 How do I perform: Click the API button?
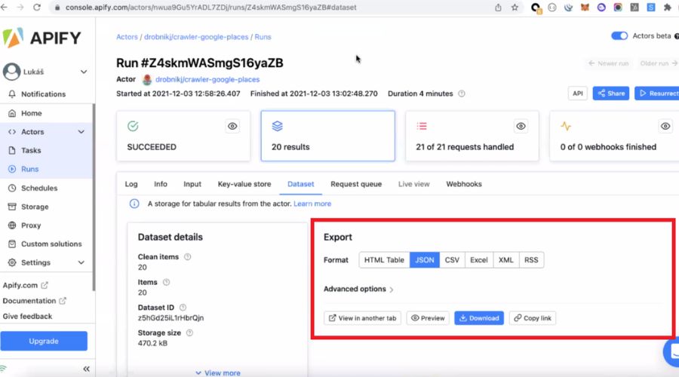[578, 93]
